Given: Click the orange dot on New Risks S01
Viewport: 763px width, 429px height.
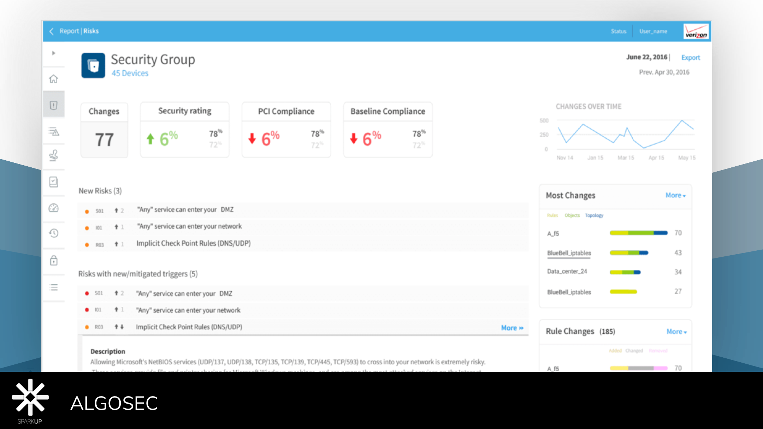Looking at the screenshot, I should point(87,211).
